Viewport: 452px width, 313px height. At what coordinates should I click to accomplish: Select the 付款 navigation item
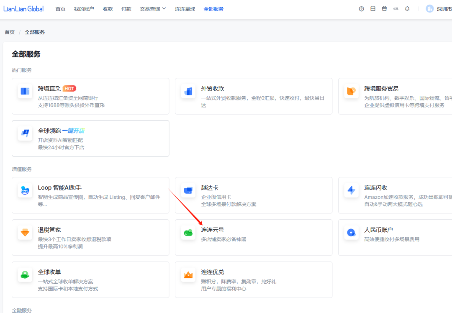point(126,9)
